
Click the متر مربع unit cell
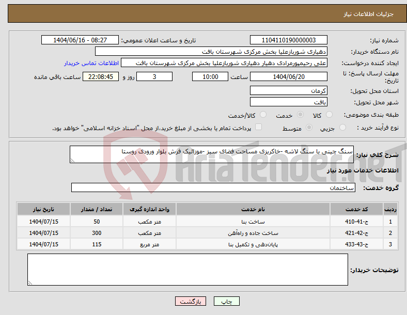tap(149, 244)
